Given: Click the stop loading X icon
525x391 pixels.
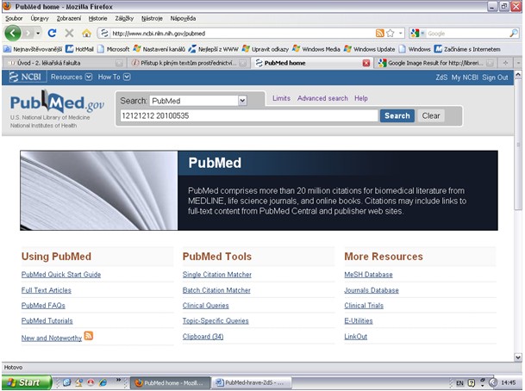Looking at the screenshot, I should (69, 33).
